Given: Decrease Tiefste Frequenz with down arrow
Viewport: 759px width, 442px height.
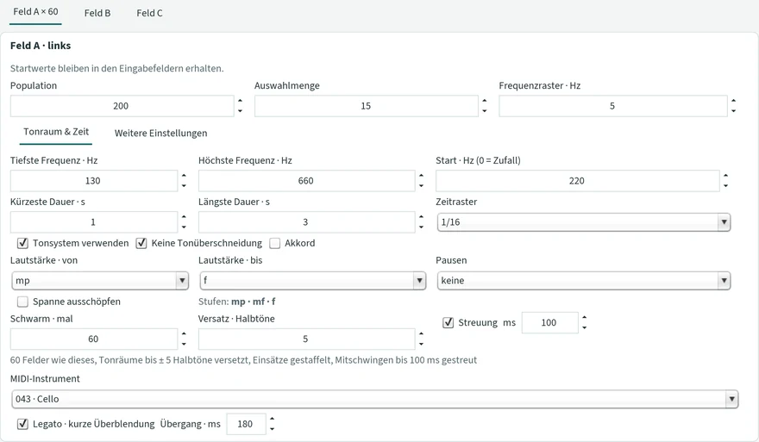Looking at the screenshot, I should (x=184, y=186).
